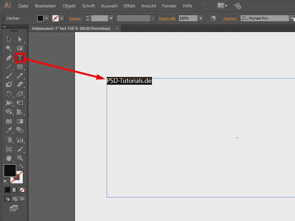Open the Bearbeiten menu
Viewport: 295px width, 221px height.
[45, 6]
